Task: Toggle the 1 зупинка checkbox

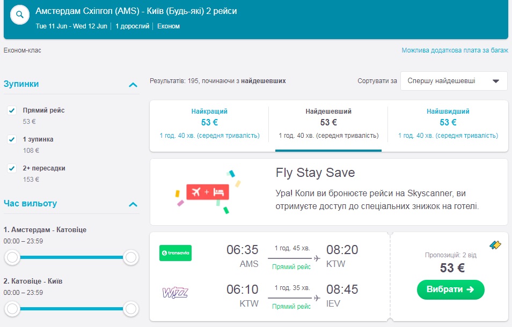Action: tap(12, 139)
